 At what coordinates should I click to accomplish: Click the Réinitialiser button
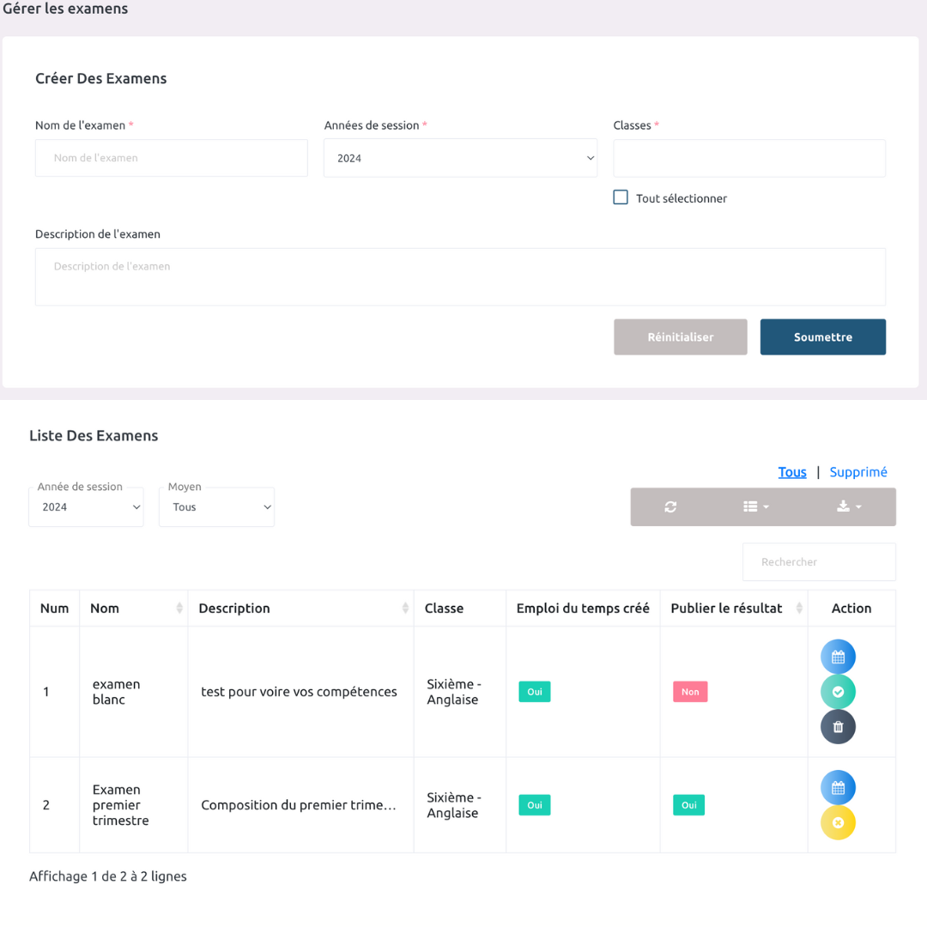[x=680, y=337]
